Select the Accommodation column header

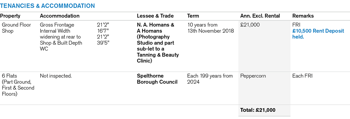pyautogui.click(x=60, y=16)
